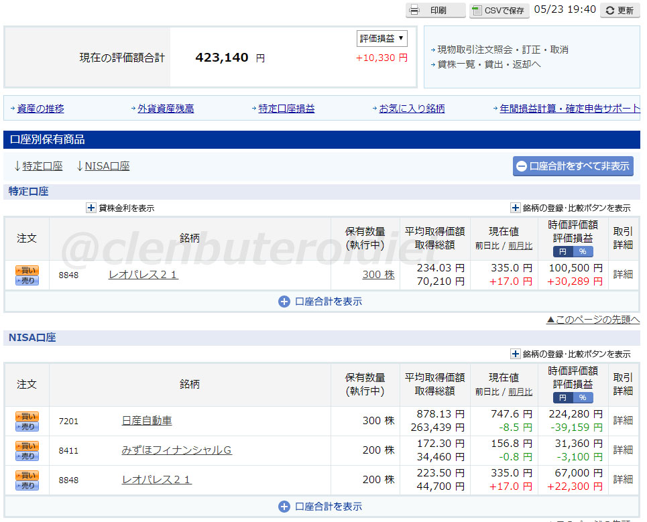Open 年間損益計算・確定申告サポート link
This screenshot has height=522, width=647.
pos(569,109)
